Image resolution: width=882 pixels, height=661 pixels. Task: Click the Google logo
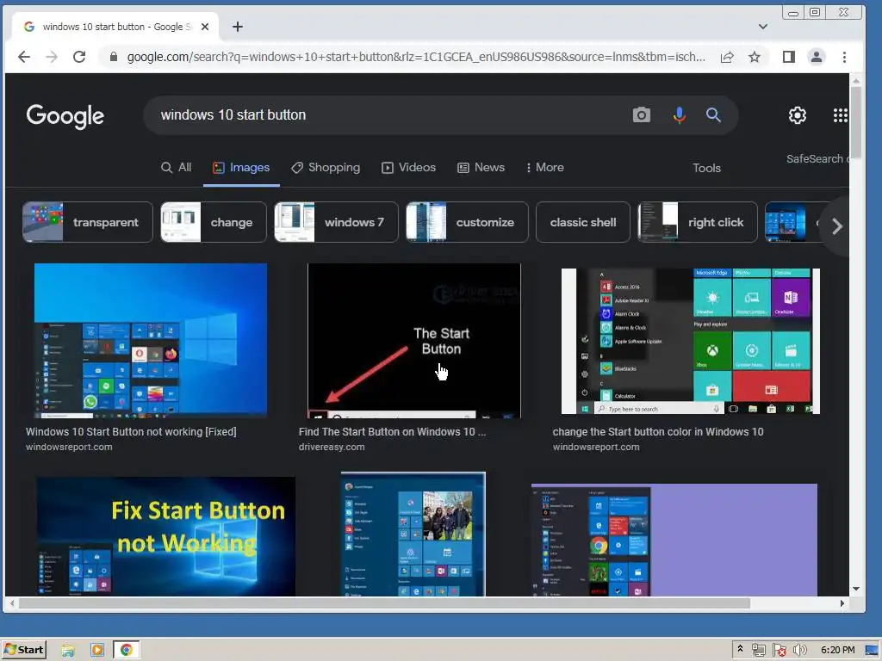(x=65, y=116)
